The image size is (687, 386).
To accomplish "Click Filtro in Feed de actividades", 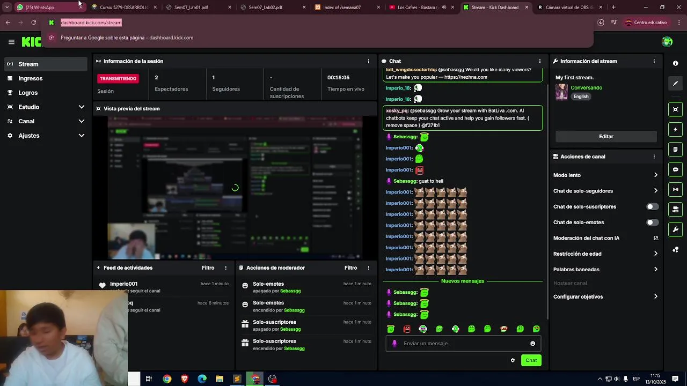I will coord(208,268).
